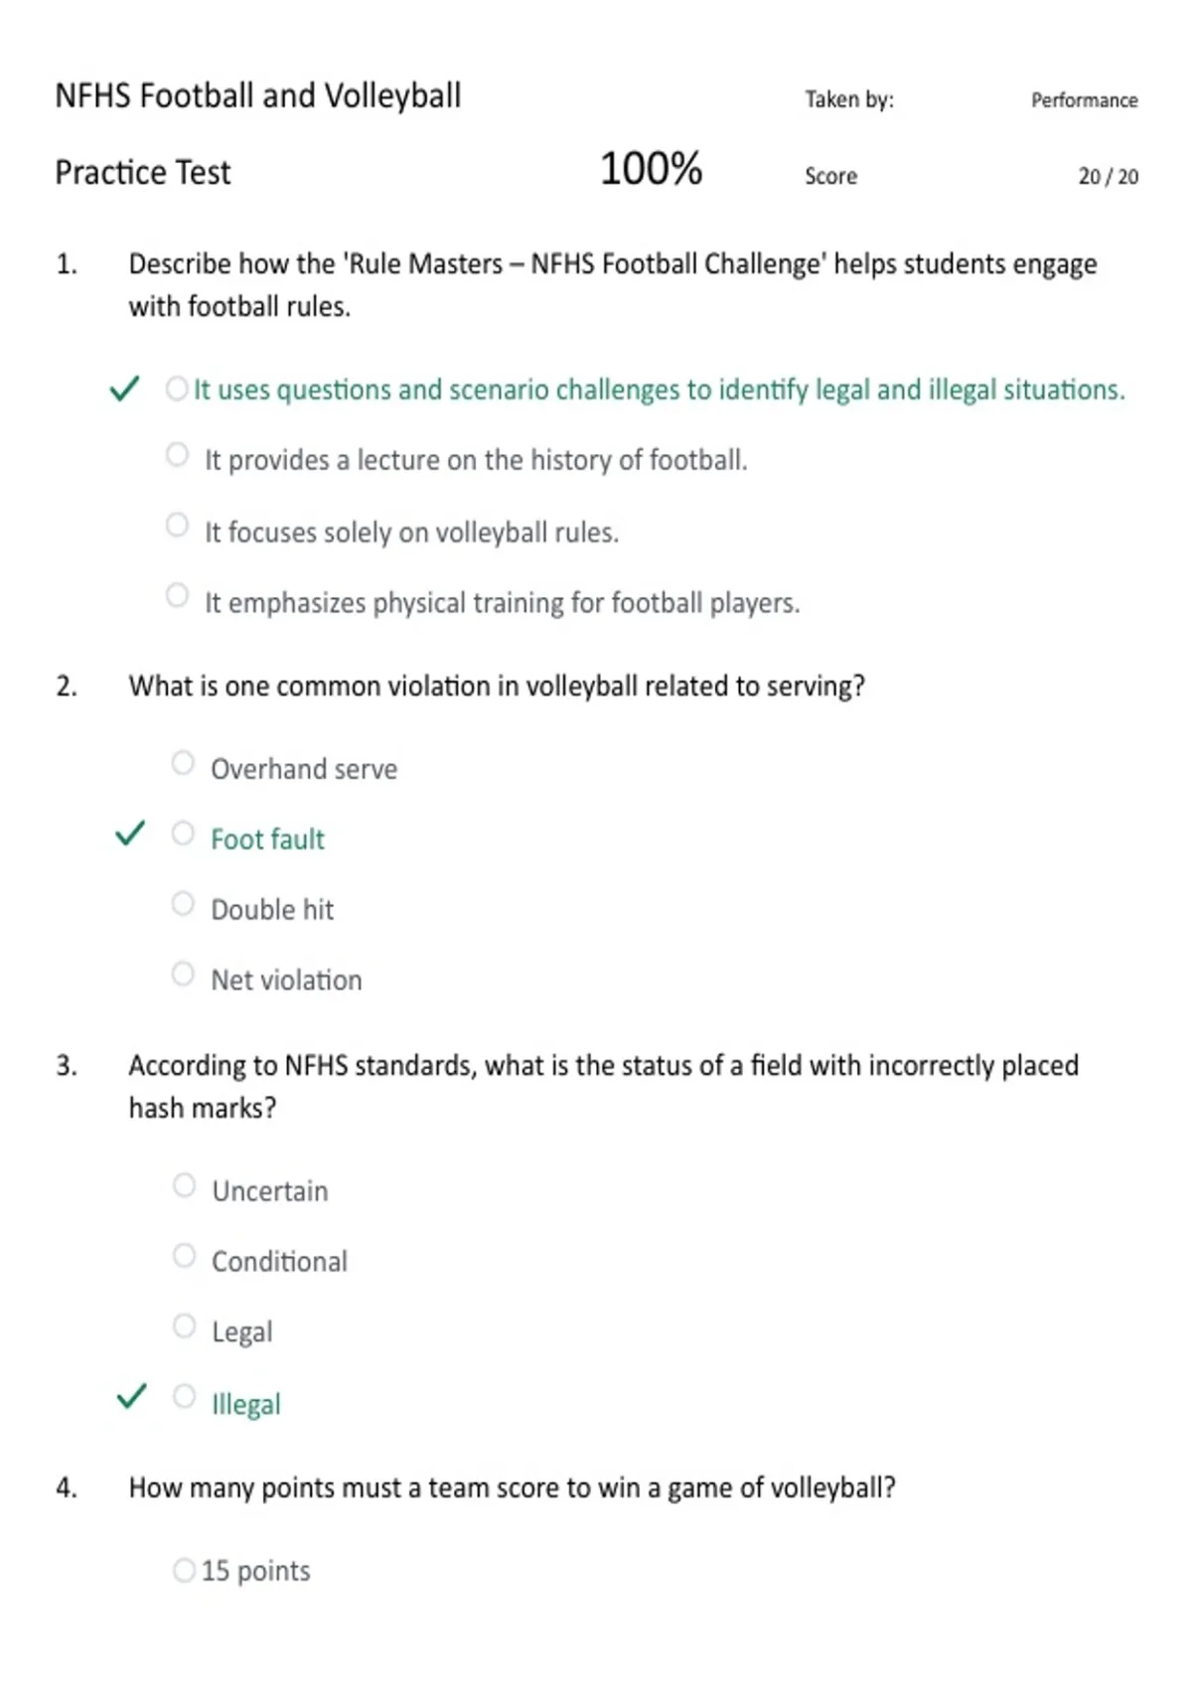
Task: Select the 'Overhand serve' radio button
Action: pos(183,763)
